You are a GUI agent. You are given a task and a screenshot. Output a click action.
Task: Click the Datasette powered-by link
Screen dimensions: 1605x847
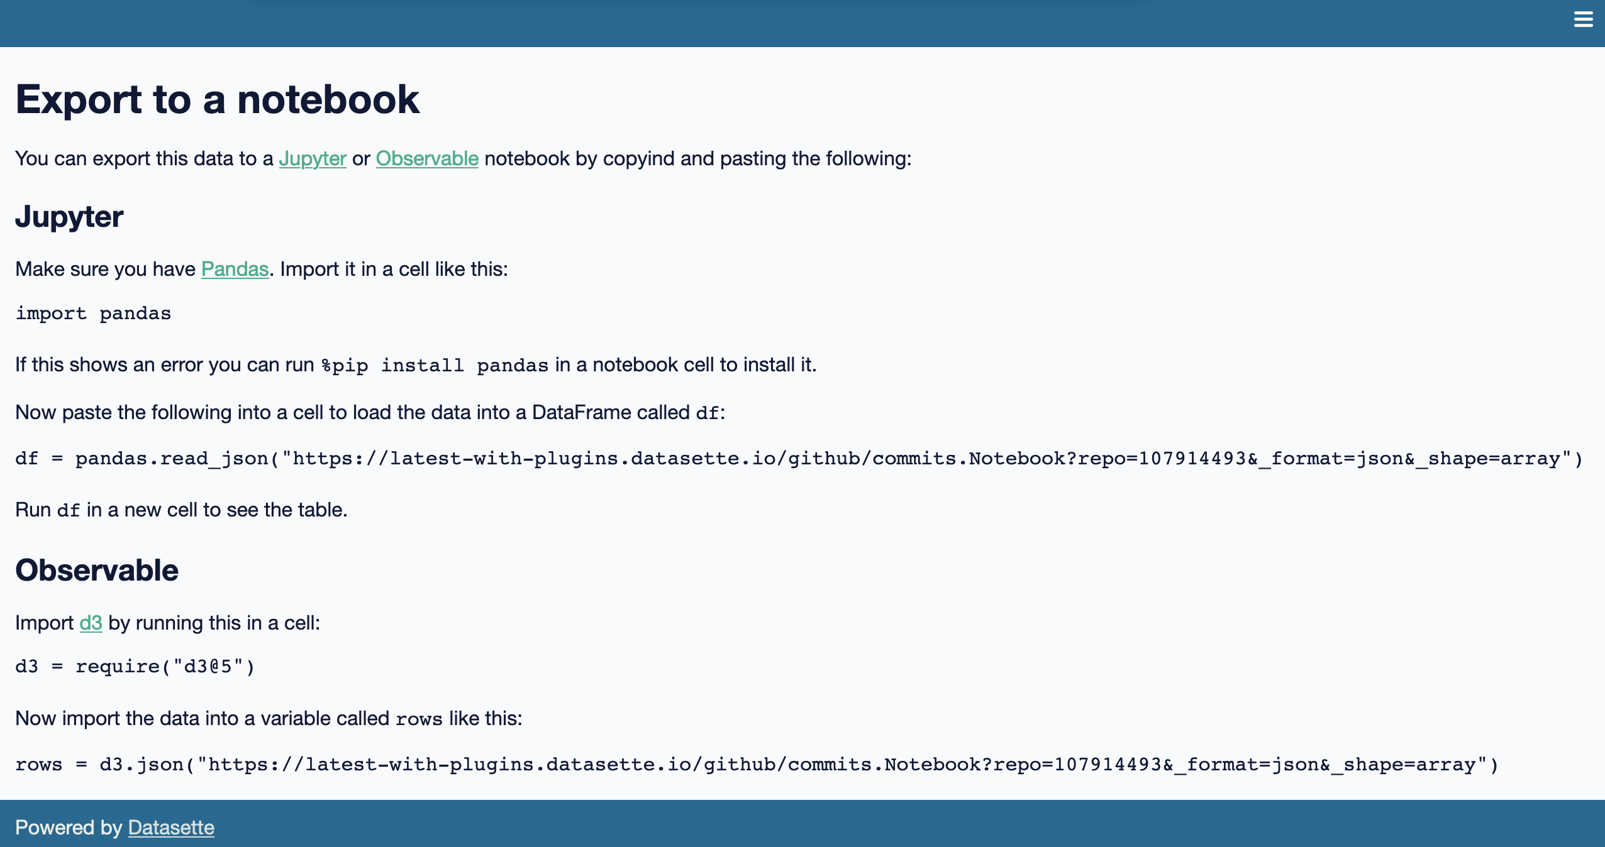click(171, 828)
